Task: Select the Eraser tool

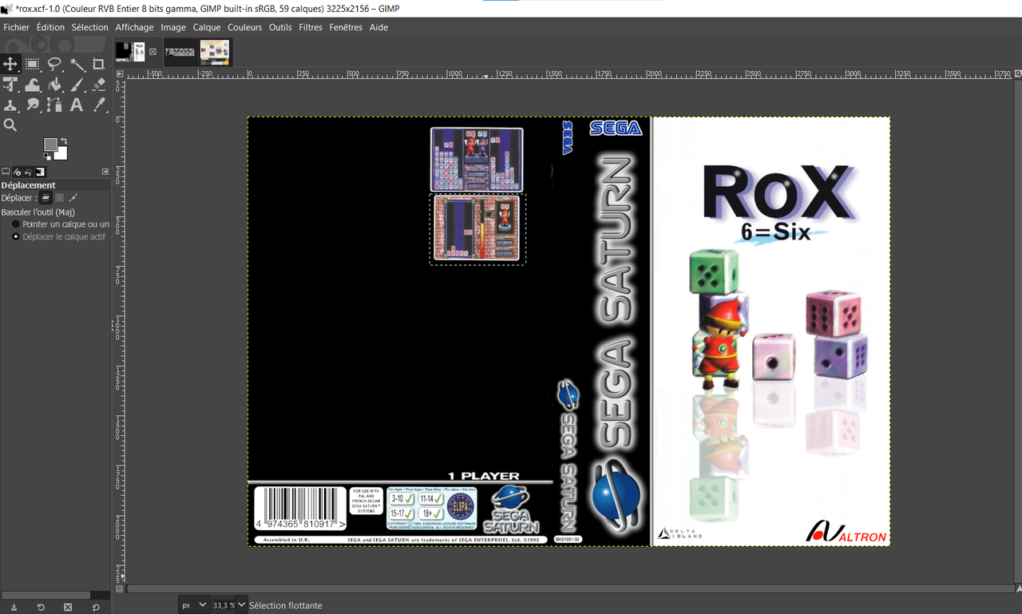Action: coord(99,85)
